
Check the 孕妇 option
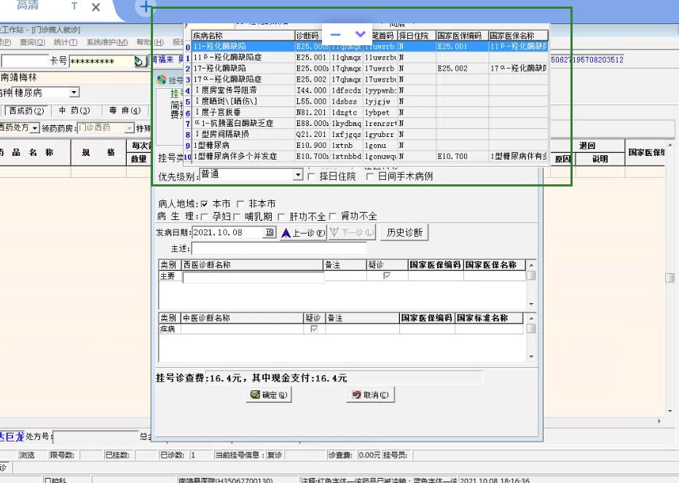point(205,216)
